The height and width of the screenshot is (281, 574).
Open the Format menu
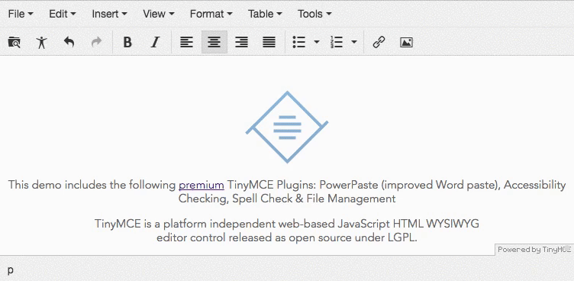pos(211,14)
